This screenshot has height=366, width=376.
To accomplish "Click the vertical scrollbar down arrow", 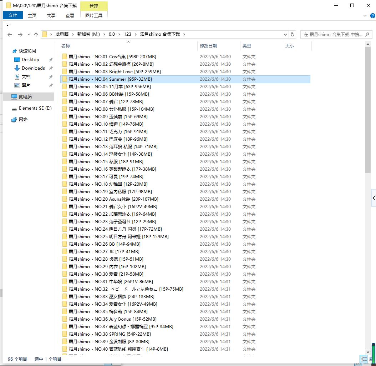I will 368,352.
